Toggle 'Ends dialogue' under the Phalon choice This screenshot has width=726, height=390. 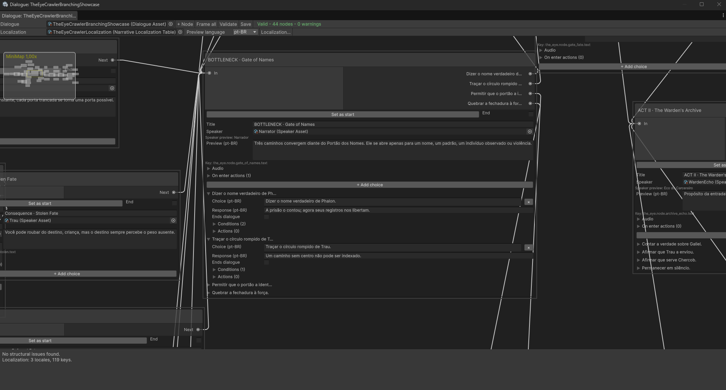pyautogui.click(x=266, y=217)
